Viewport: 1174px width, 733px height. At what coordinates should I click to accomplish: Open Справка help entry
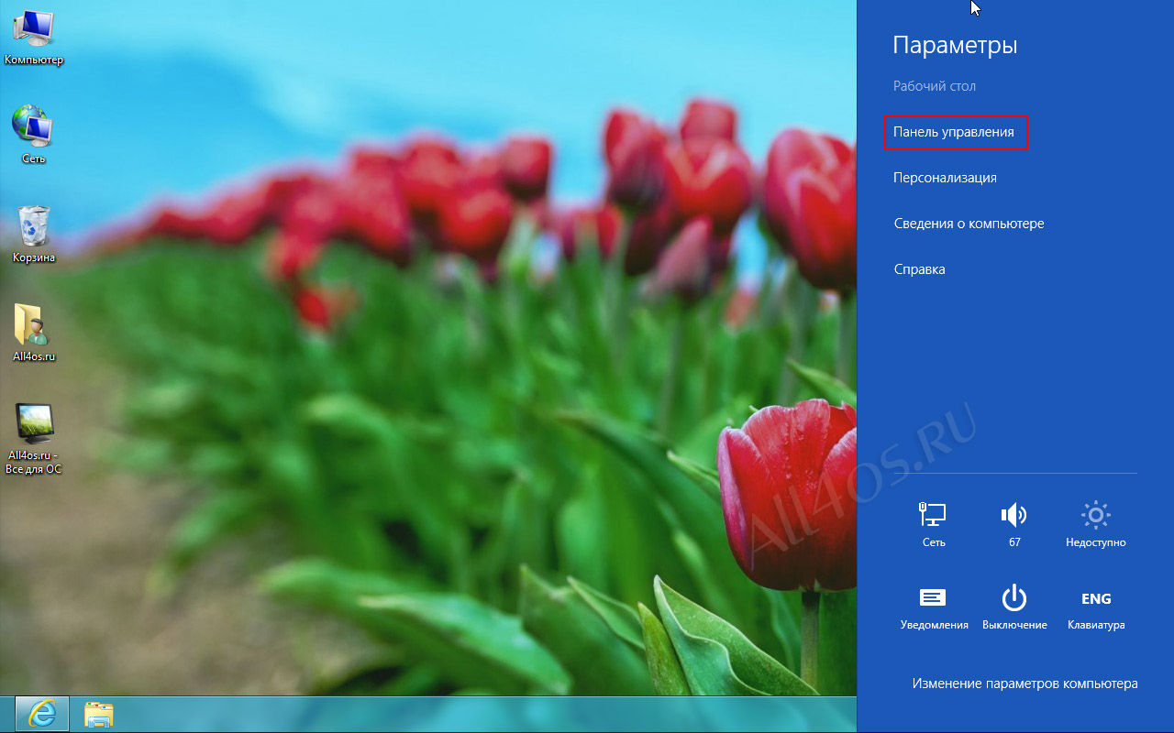tap(919, 269)
